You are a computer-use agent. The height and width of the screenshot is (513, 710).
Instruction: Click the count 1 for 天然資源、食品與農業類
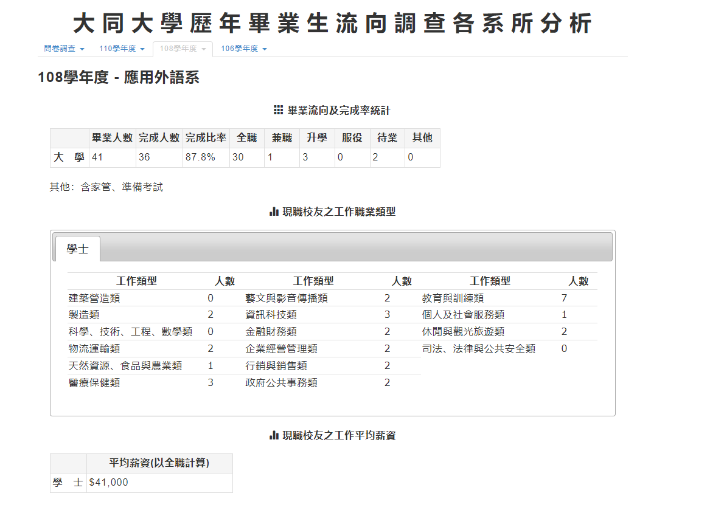tap(211, 365)
